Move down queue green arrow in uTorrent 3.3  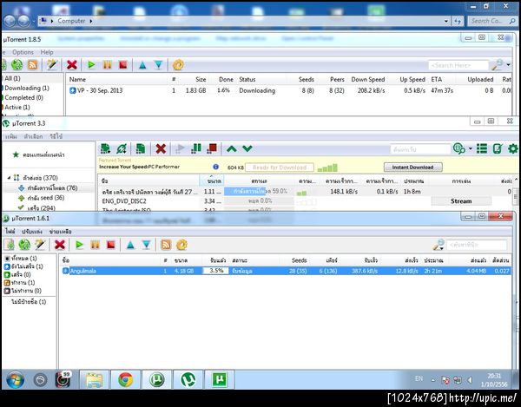coord(247,148)
